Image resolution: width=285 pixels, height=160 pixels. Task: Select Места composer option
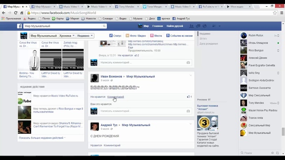[x=156, y=36]
